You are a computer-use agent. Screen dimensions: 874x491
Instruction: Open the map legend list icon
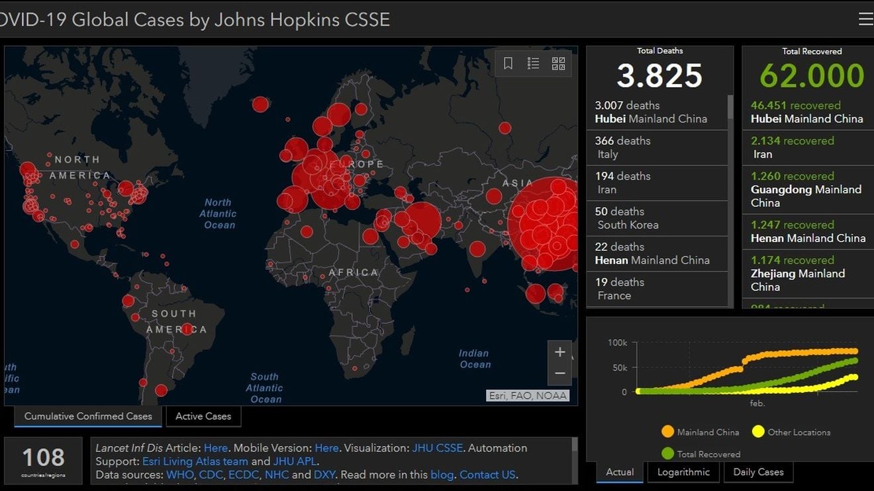pos(533,63)
